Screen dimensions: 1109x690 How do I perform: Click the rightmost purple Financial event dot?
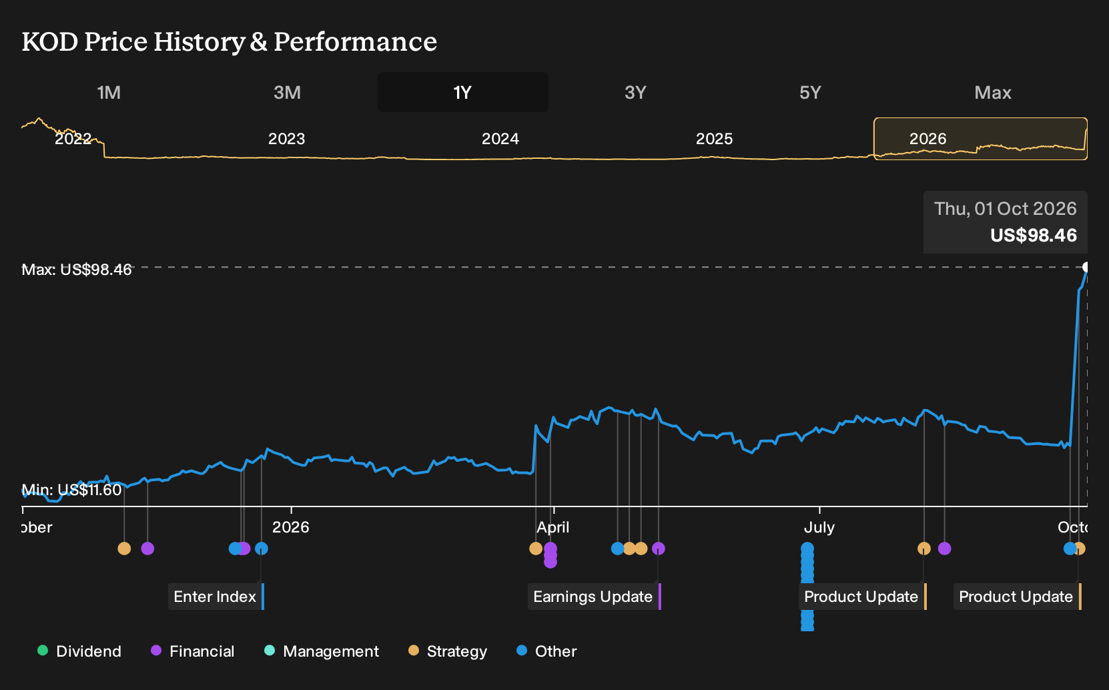pyautogui.click(x=944, y=549)
